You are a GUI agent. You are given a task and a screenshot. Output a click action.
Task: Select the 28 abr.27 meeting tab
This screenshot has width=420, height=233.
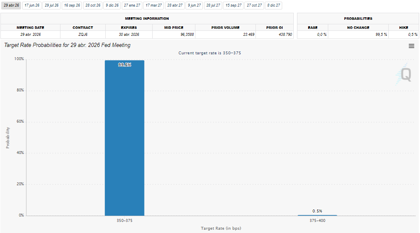coord(175,5)
